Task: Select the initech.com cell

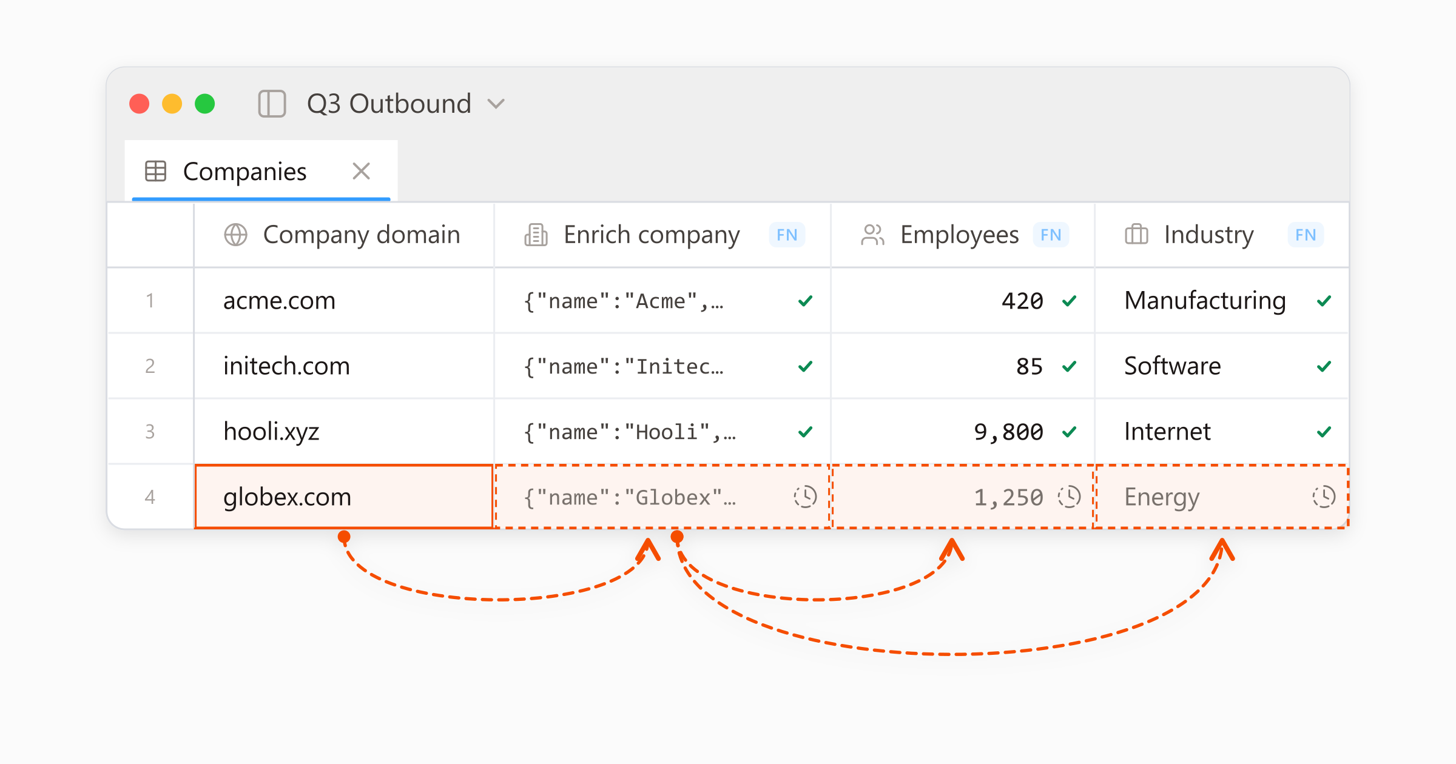Action: point(344,366)
